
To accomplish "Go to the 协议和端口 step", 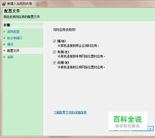I will (x=15, y=38).
